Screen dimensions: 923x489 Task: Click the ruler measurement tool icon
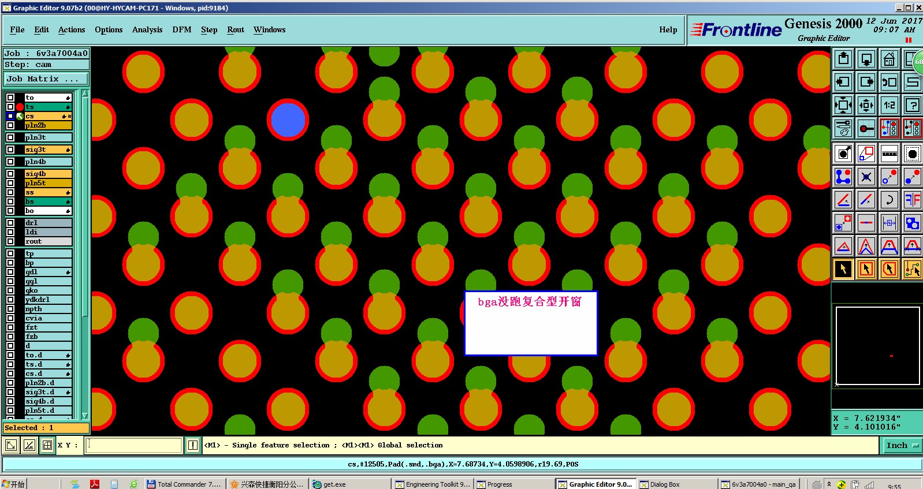[x=889, y=154]
